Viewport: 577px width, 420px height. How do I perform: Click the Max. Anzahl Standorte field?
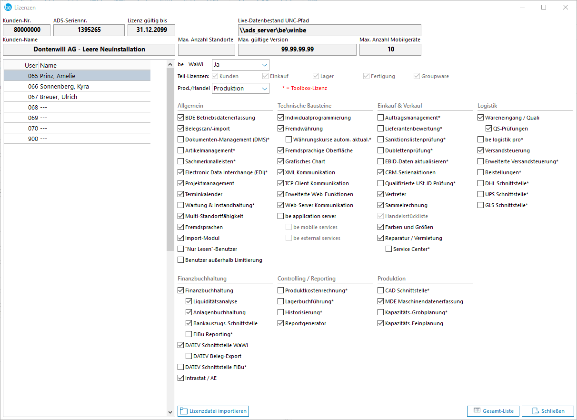tap(206, 50)
